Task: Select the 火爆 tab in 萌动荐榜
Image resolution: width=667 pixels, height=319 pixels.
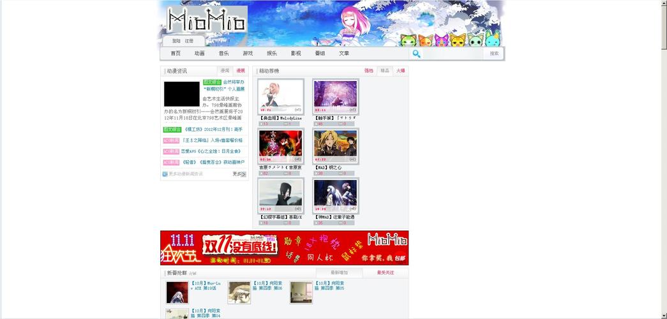Action: coord(400,71)
